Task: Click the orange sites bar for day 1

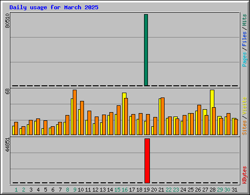Action: tap(16, 128)
